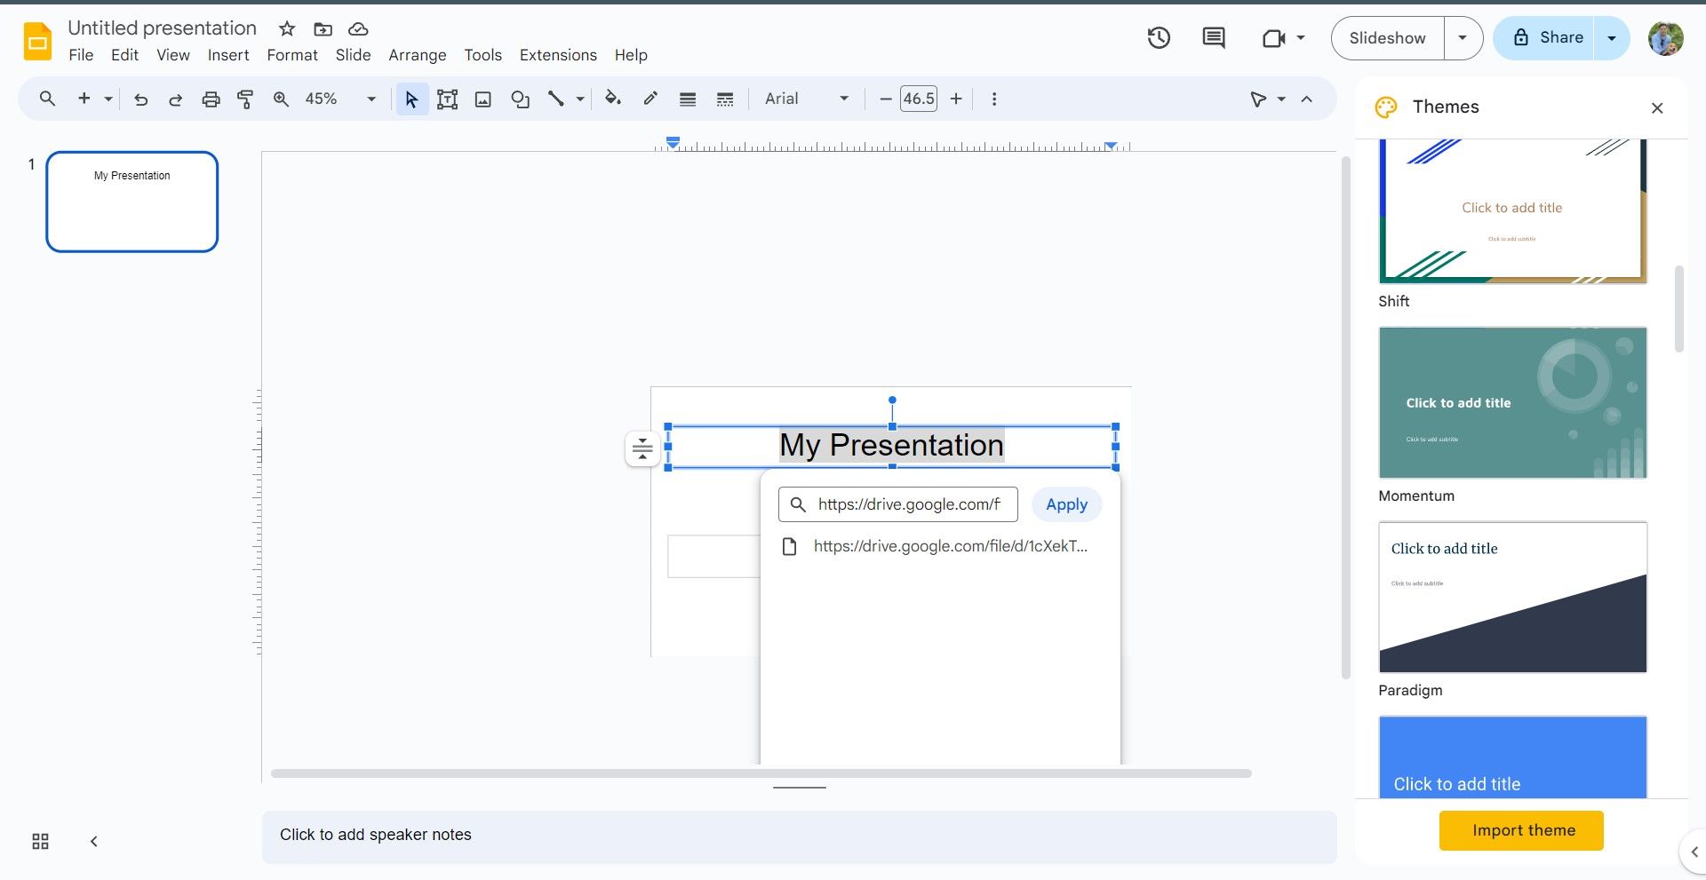Open the Help menu
Viewport: 1706px width, 880px height.
pyautogui.click(x=631, y=55)
